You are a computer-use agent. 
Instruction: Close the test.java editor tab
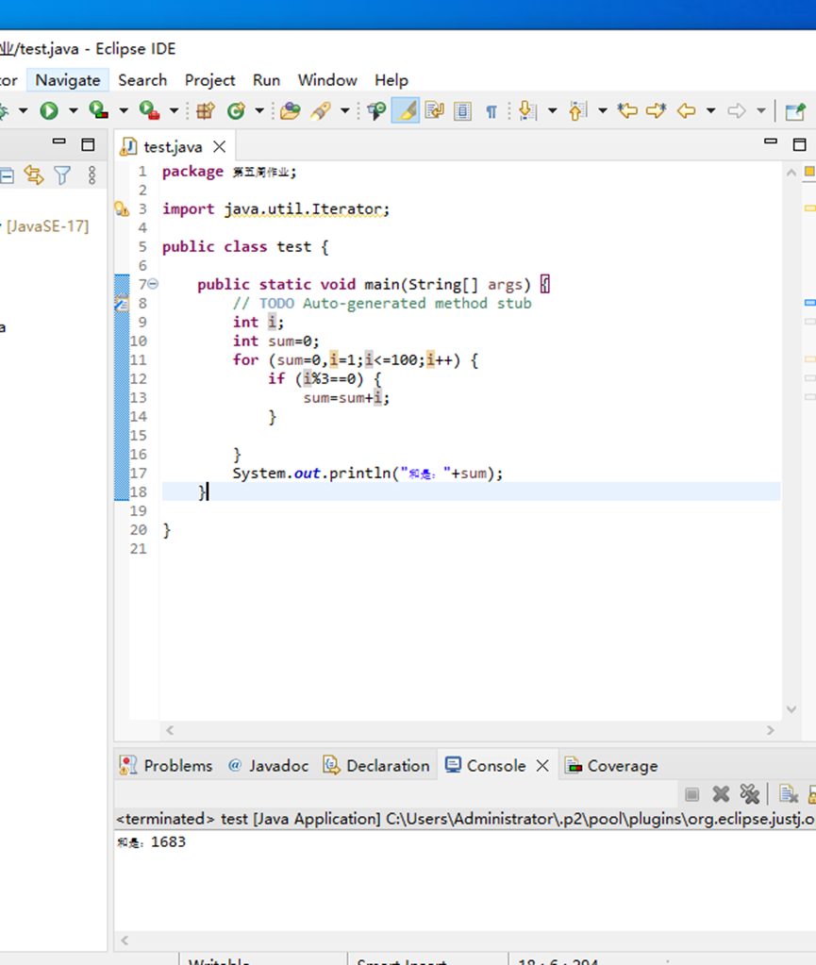pyautogui.click(x=219, y=146)
